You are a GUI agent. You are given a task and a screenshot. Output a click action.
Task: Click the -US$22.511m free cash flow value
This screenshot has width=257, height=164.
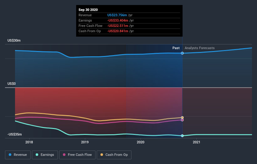(x=118, y=26)
